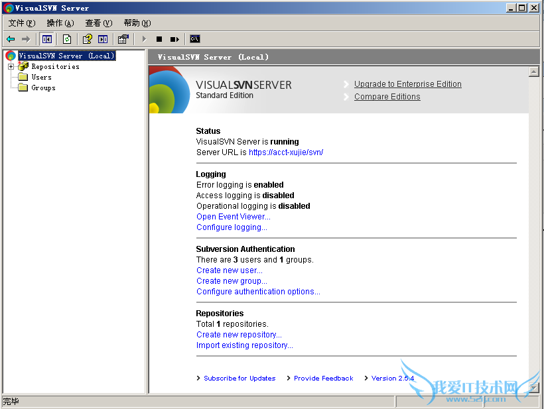Open the 操作(A) menu
This screenshot has height=409, width=544.
pos(60,23)
